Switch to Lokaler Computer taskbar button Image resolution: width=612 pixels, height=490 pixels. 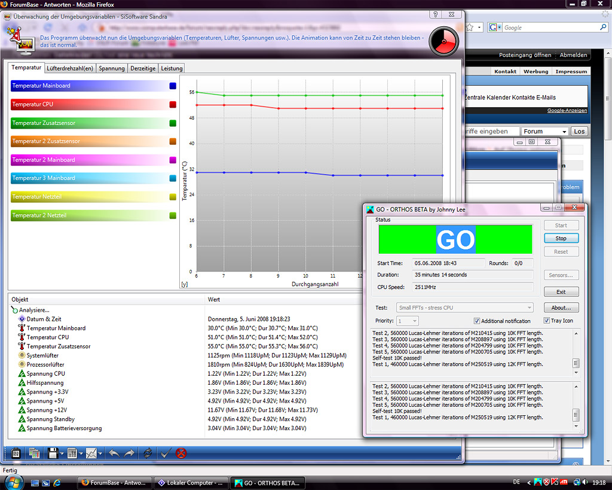coord(191,483)
